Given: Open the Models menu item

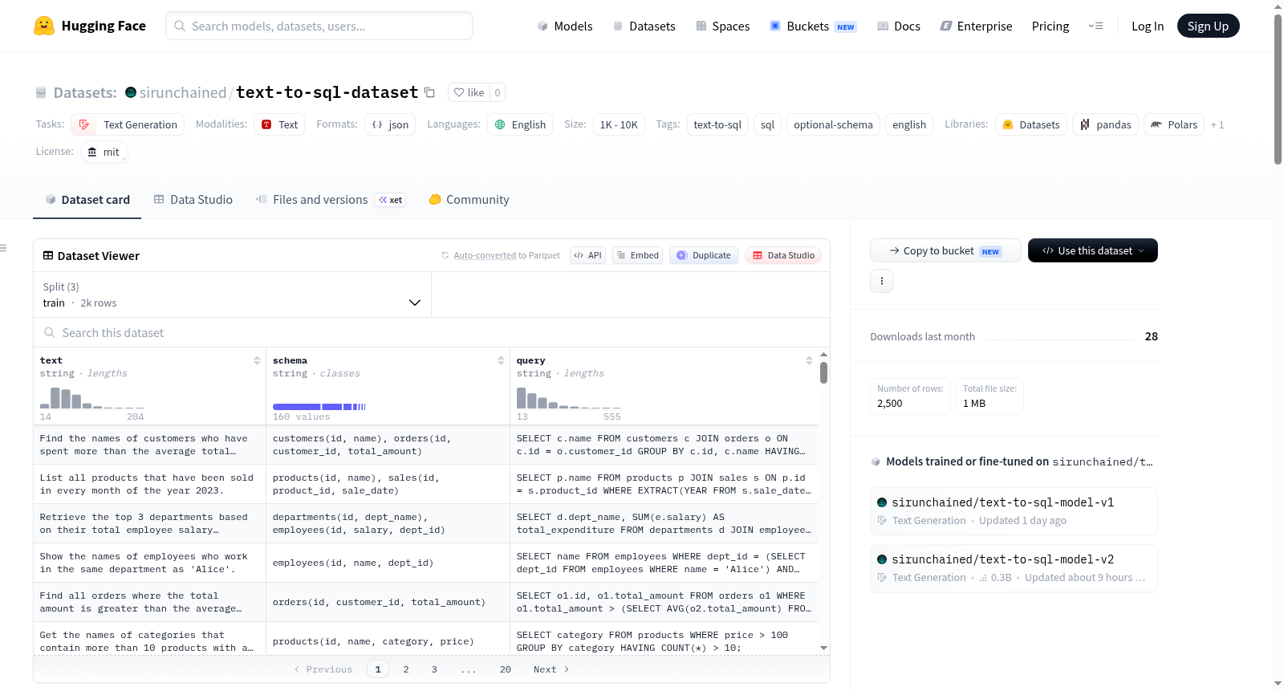Looking at the screenshot, I should 565,26.
